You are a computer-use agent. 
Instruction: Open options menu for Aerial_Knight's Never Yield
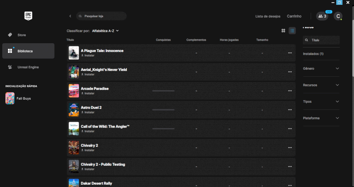pos(290,72)
